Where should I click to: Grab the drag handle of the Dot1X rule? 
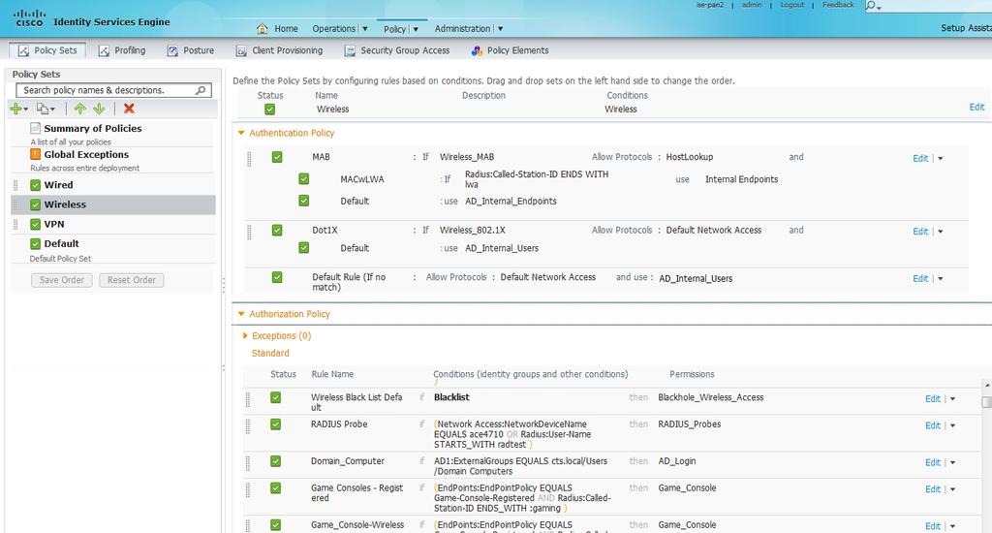point(249,233)
